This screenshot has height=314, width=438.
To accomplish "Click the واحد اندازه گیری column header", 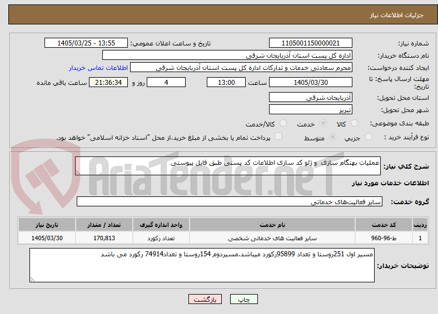I will click(161, 225).
